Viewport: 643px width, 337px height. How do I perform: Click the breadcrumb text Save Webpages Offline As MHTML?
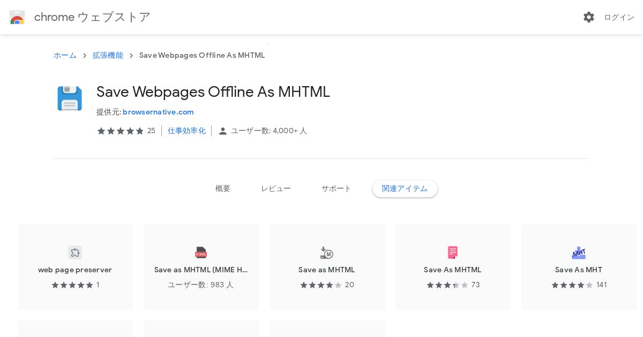pos(202,56)
